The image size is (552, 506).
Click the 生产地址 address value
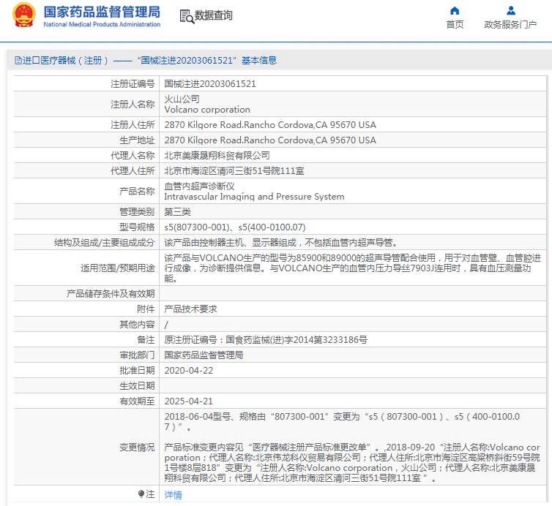(x=270, y=140)
